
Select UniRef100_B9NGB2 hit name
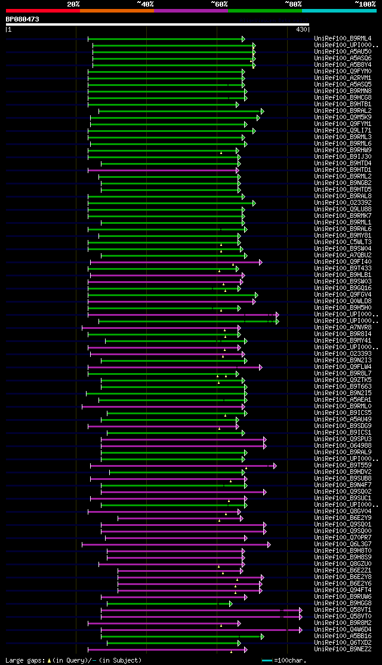(x=343, y=183)
